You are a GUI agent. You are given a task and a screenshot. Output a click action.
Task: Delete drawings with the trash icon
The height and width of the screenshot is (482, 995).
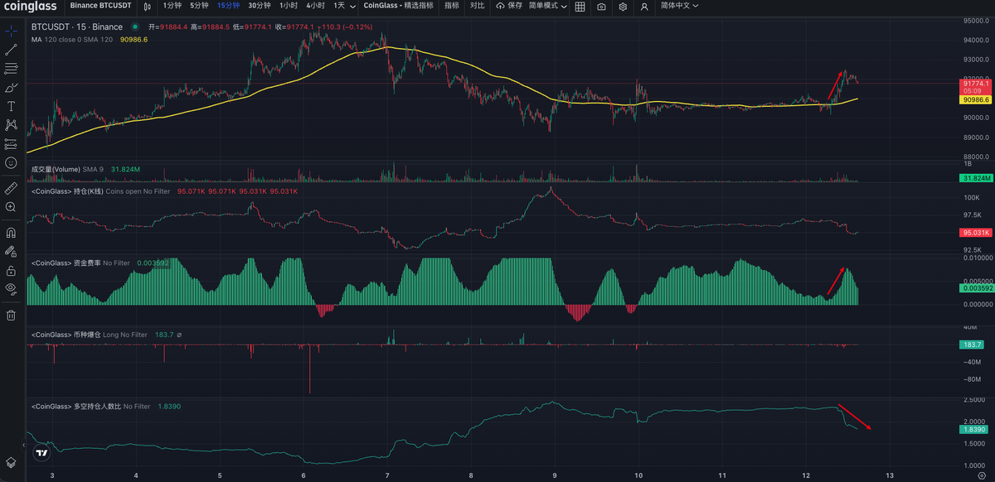point(12,315)
